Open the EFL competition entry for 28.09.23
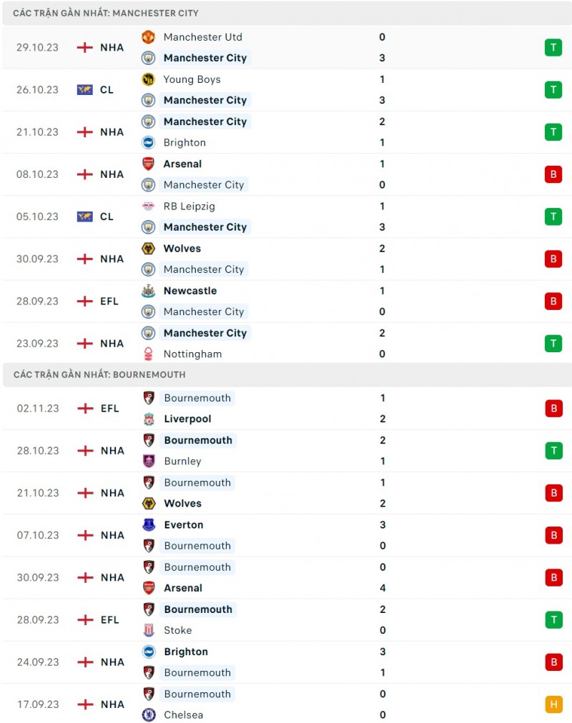The image size is (572, 723). tap(108, 301)
